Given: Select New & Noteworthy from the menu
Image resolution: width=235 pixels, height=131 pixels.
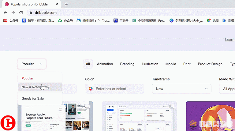Looking at the screenshot, I should pyautogui.click(x=35, y=87).
